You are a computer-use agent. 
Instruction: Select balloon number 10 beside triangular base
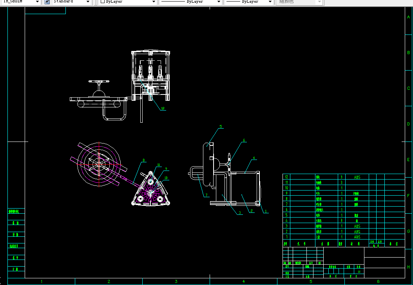coord(166,178)
